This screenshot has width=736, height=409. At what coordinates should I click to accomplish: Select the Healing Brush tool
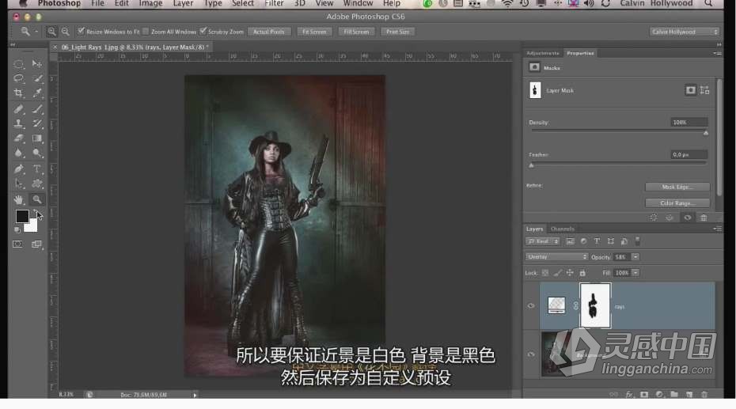(18, 109)
